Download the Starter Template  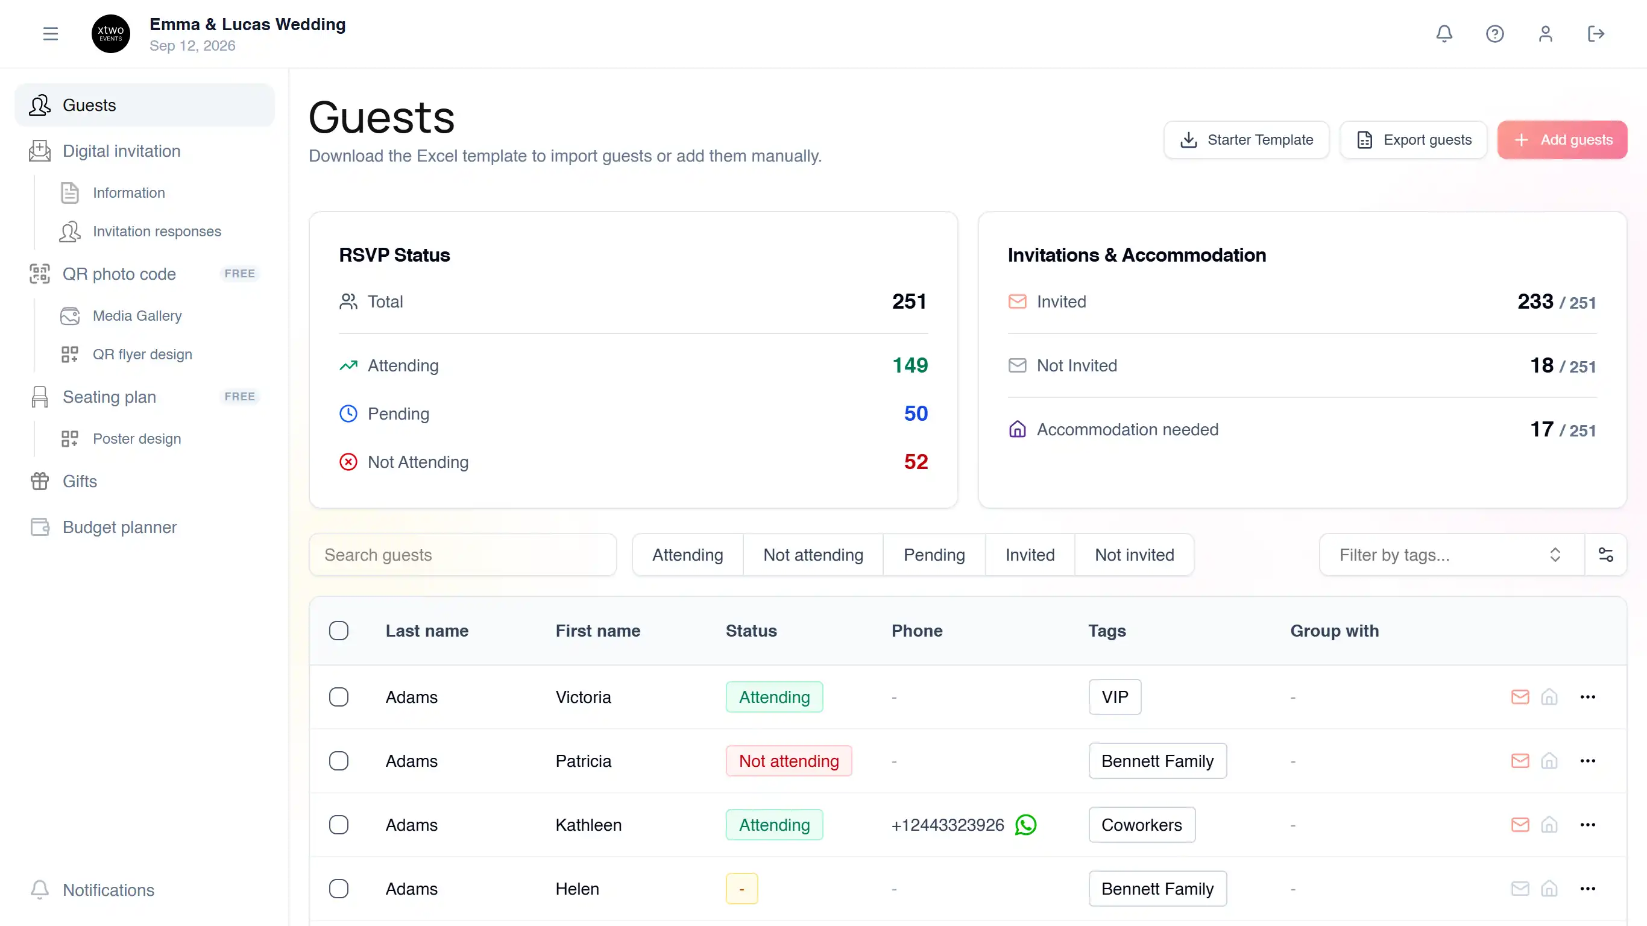pyautogui.click(x=1246, y=139)
